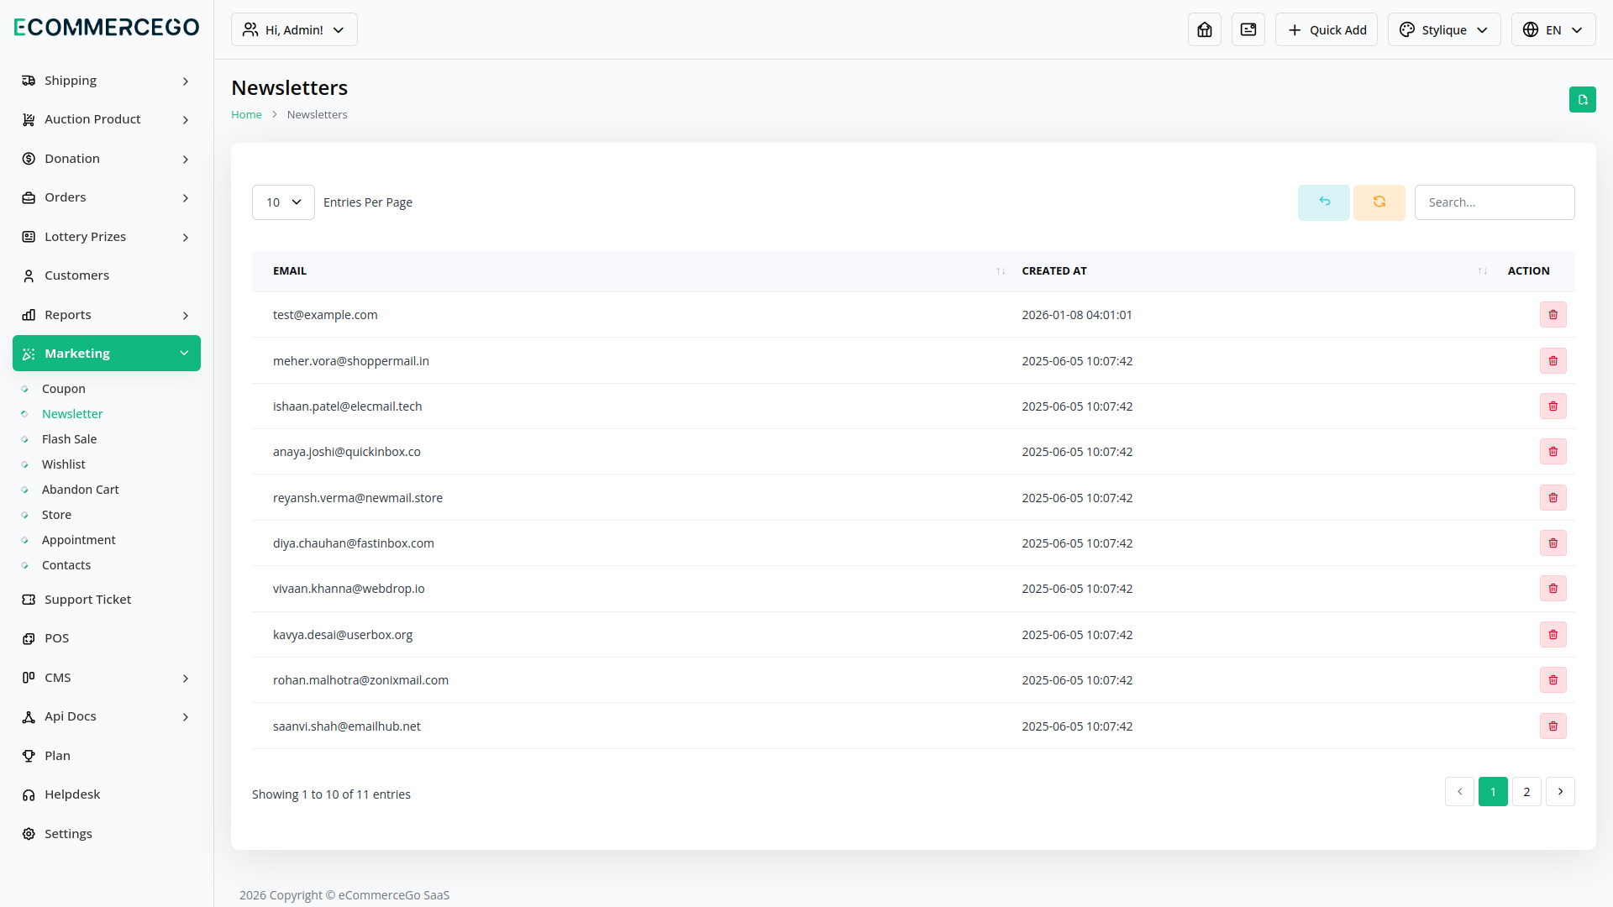Expand the Reports menu
The height and width of the screenshot is (907, 1613).
pos(107,315)
